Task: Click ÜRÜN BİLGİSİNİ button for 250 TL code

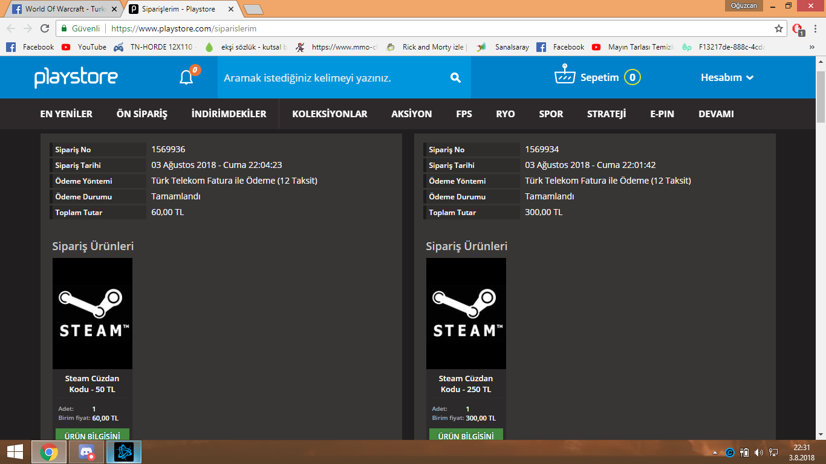Action: click(x=466, y=435)
